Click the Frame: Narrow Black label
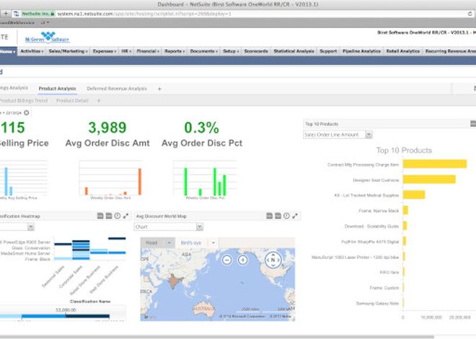This screenshot has height=339, width=476. tap(379, 211)
